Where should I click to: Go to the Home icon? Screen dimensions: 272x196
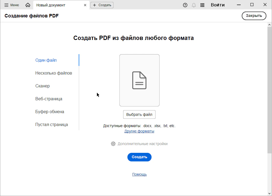click(28, 5)
